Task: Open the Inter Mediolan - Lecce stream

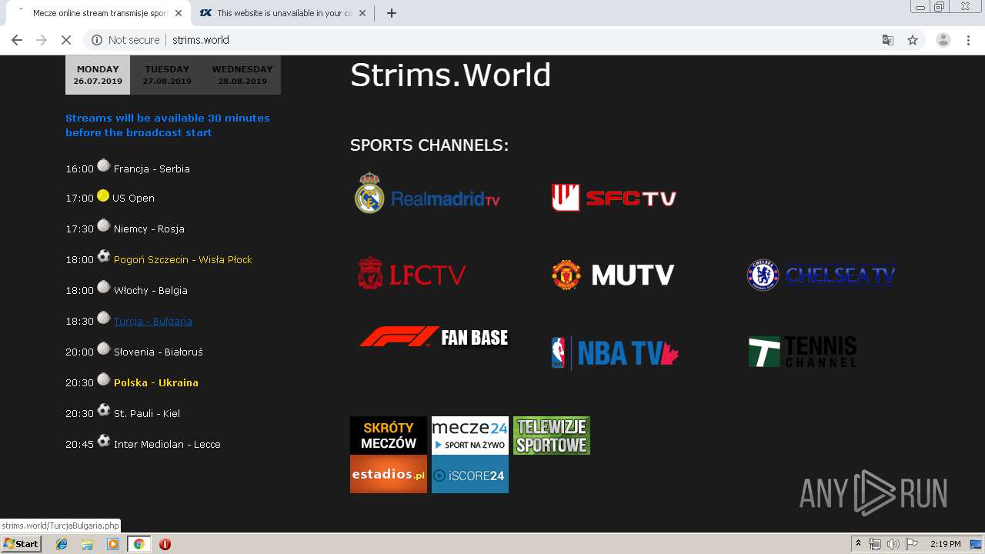Action: pyautogui.click(x=167, y=444)
